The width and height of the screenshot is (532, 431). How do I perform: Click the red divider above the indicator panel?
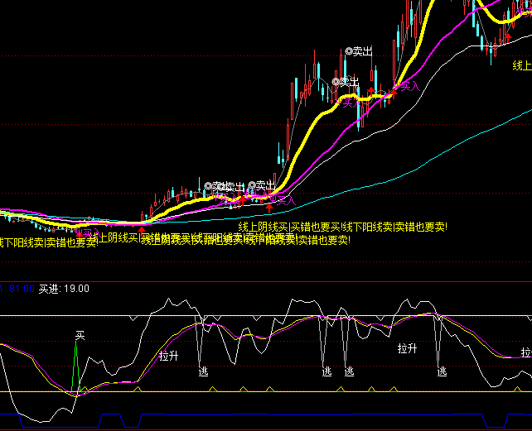click(x=265, y=282)
